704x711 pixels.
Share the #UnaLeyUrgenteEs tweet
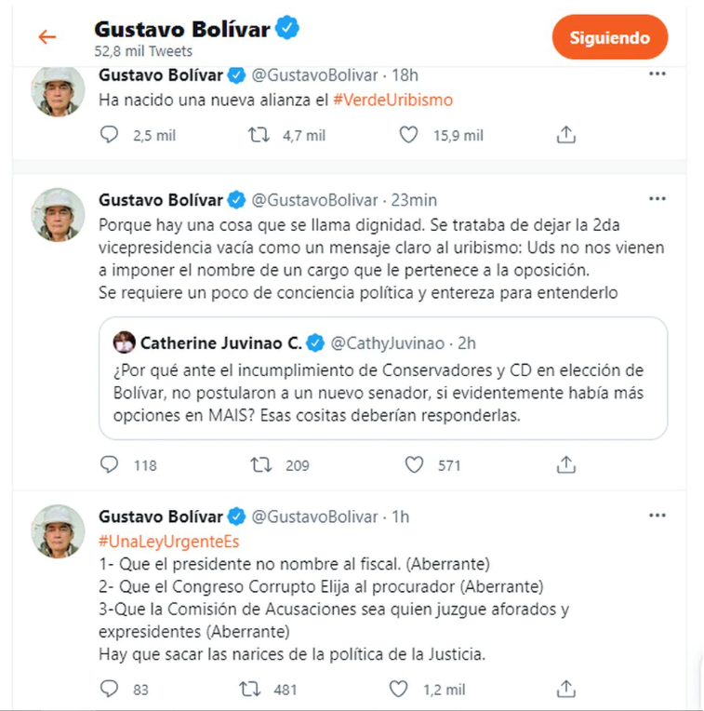click(x=565, y=689)
